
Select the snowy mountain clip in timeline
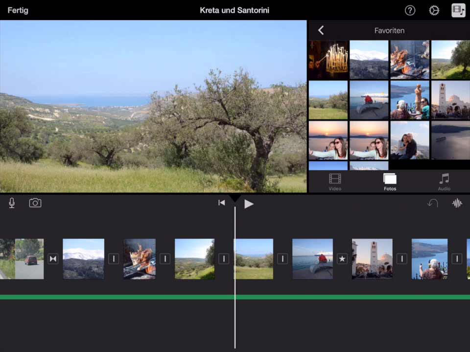coord(84,259)
